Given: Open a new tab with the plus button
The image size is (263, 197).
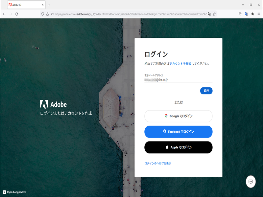Looking at the screenshot, I should pyautogui.click(x=49, y=5).
